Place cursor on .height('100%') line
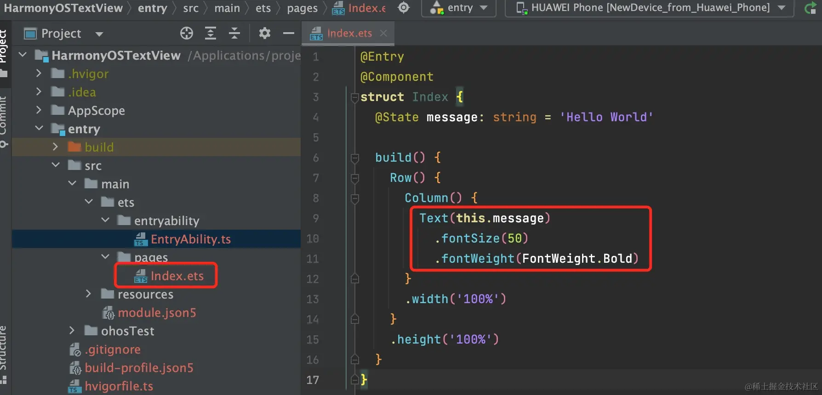Viewport: 822px width, 395px height. (x=445, y=339)
